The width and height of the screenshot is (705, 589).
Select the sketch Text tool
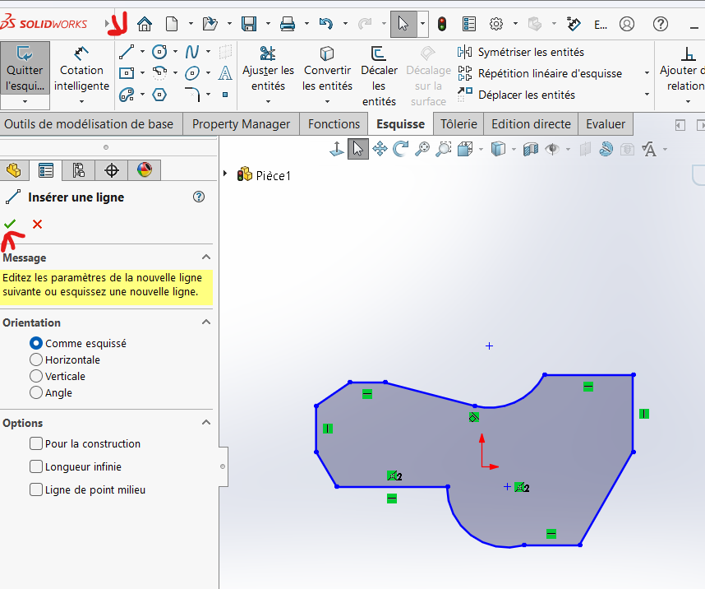coord(225,72)
